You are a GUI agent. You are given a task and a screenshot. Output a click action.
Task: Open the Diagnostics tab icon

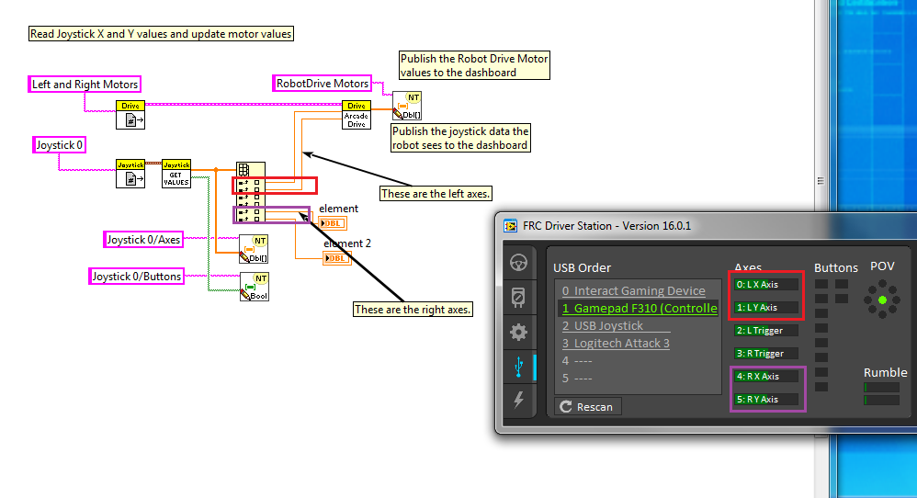[519, 298]
